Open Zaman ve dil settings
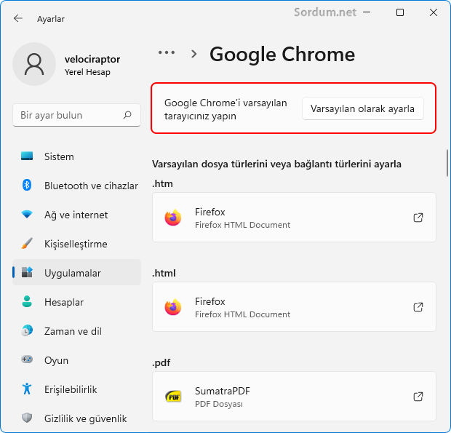Screen dimensions: 451x433 (77, 330)
